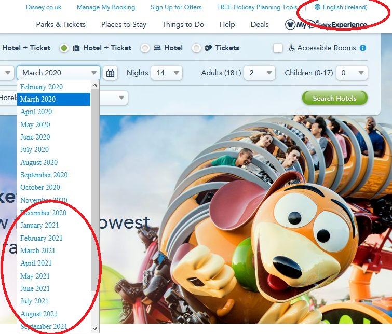Click the month list scroll up arrow
The image size is (392, 334).
[x=94, y=85]
